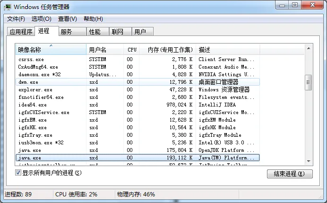Click the Task Manager icon in title bar
This screenshot has height=203, width=327.
[x=8, y=6]
